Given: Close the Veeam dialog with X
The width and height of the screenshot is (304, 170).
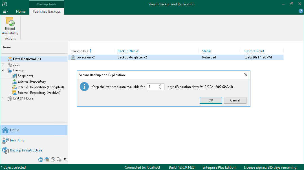Looking at the screenshot, I should pos(246,75).
